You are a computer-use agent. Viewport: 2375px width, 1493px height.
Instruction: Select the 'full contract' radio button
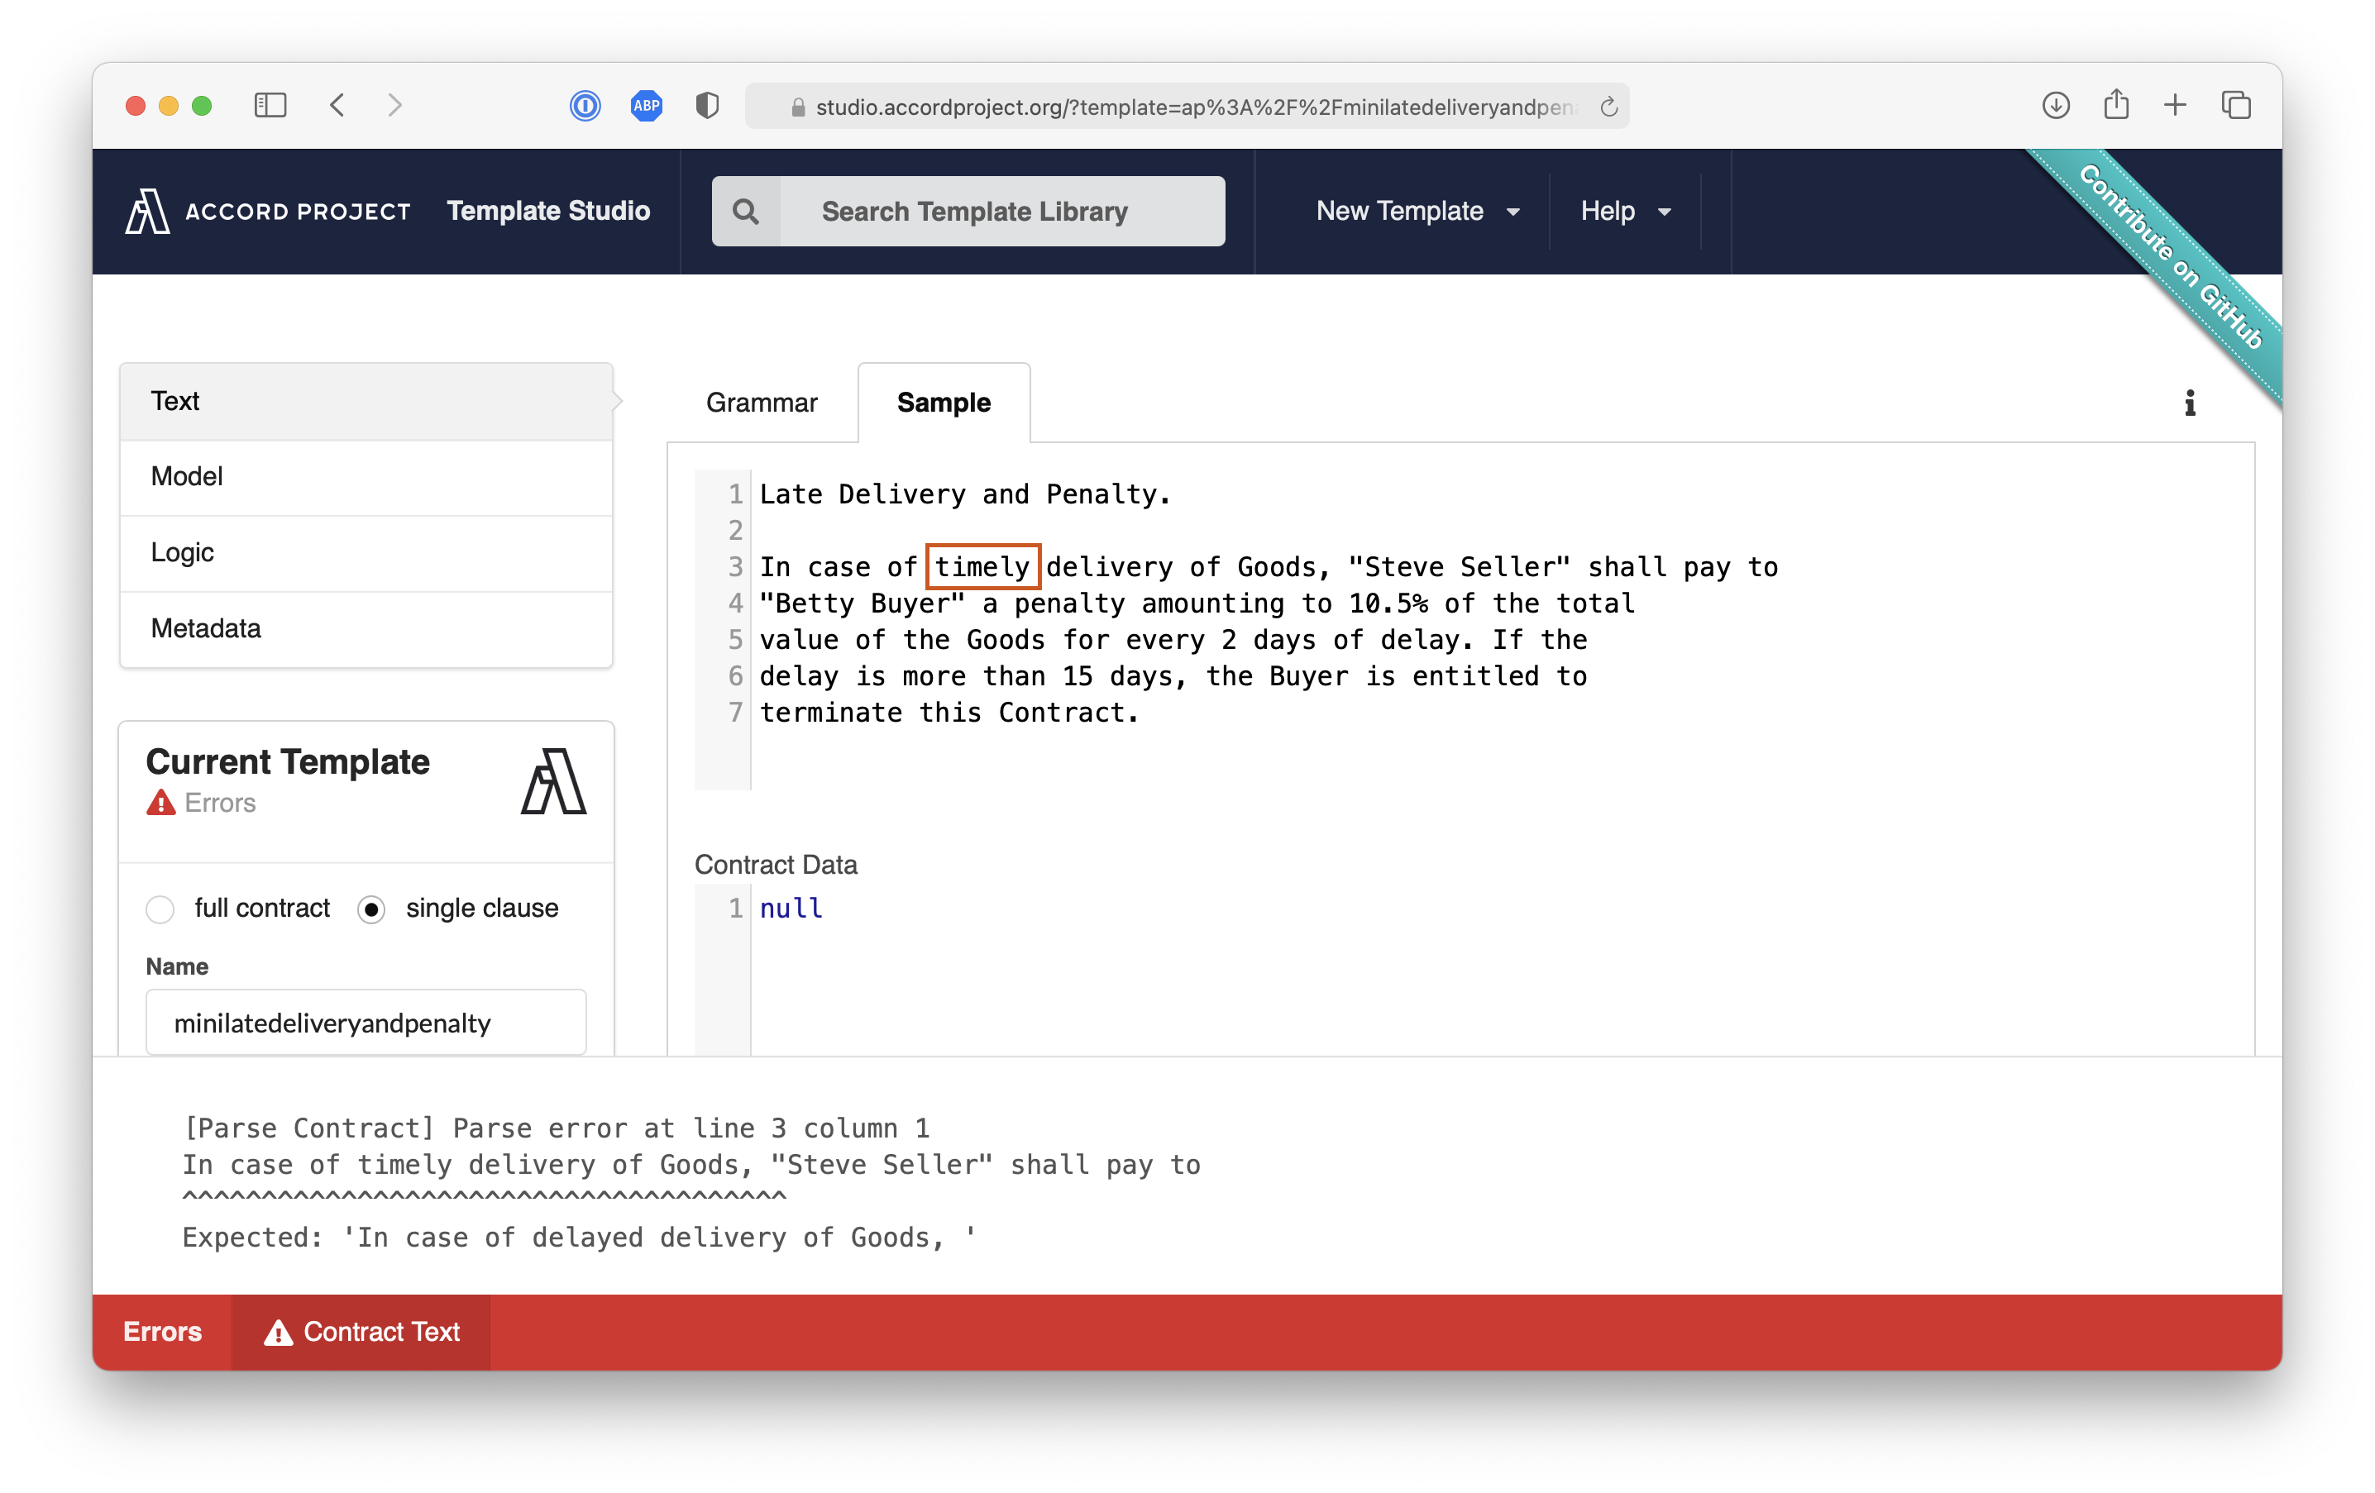pos(161,909)
